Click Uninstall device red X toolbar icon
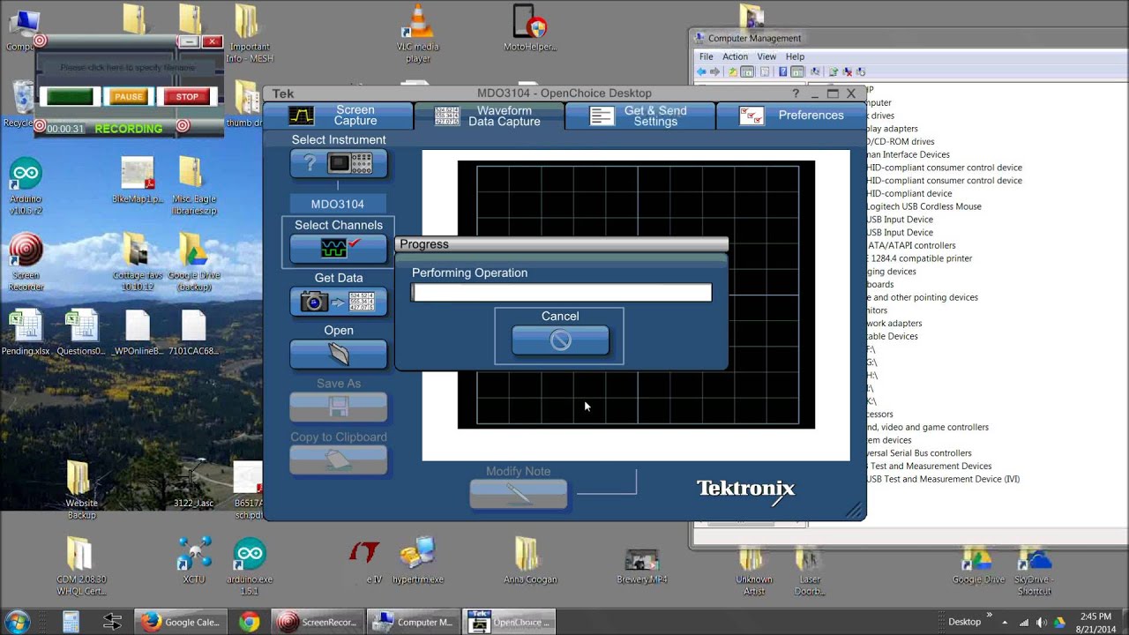Viewport: 1129px width, 635px height. [x=848, y=72]
